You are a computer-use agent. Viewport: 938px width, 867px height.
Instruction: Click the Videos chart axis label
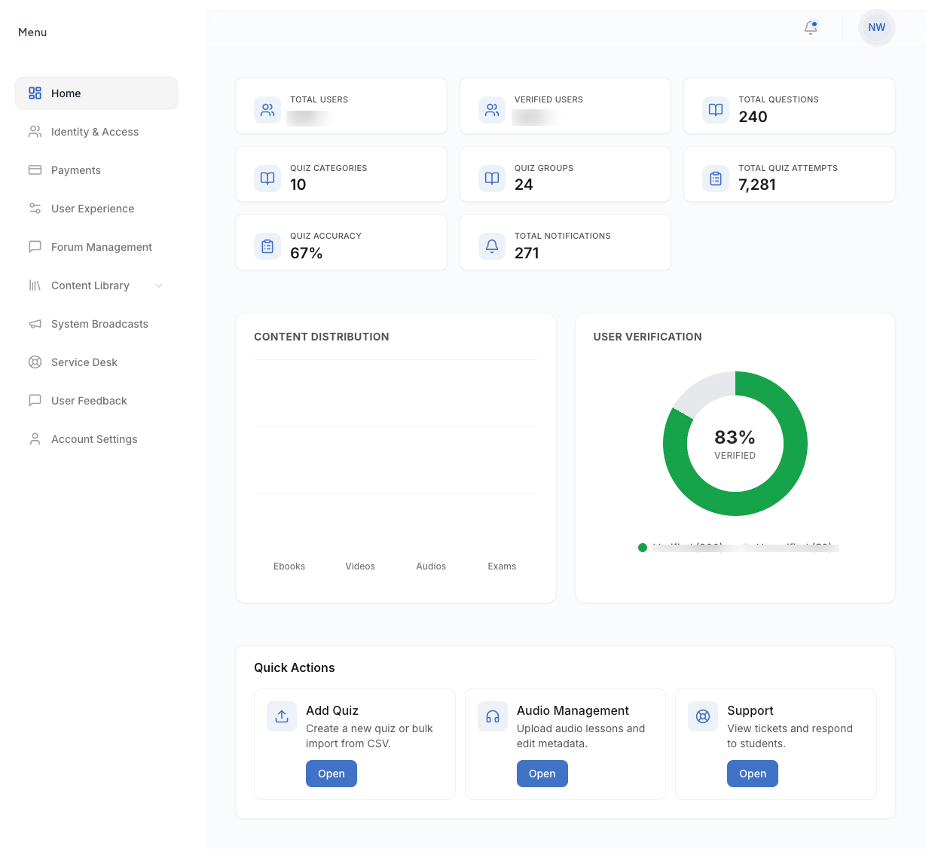[x=360, y=566]
